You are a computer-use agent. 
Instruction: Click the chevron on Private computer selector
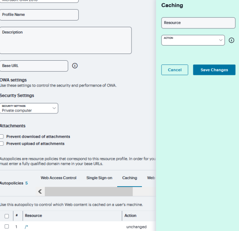tap(54, 108)
